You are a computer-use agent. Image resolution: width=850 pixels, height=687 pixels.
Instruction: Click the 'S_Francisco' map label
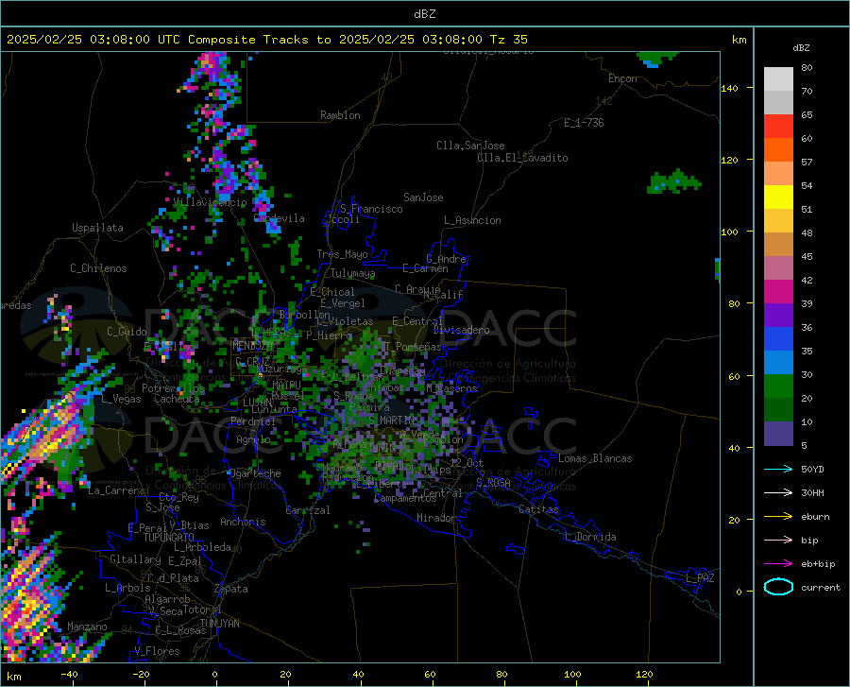click(371, 209)
